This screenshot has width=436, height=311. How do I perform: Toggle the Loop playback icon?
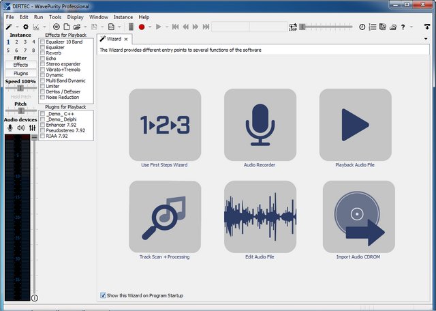pos(294,27)
